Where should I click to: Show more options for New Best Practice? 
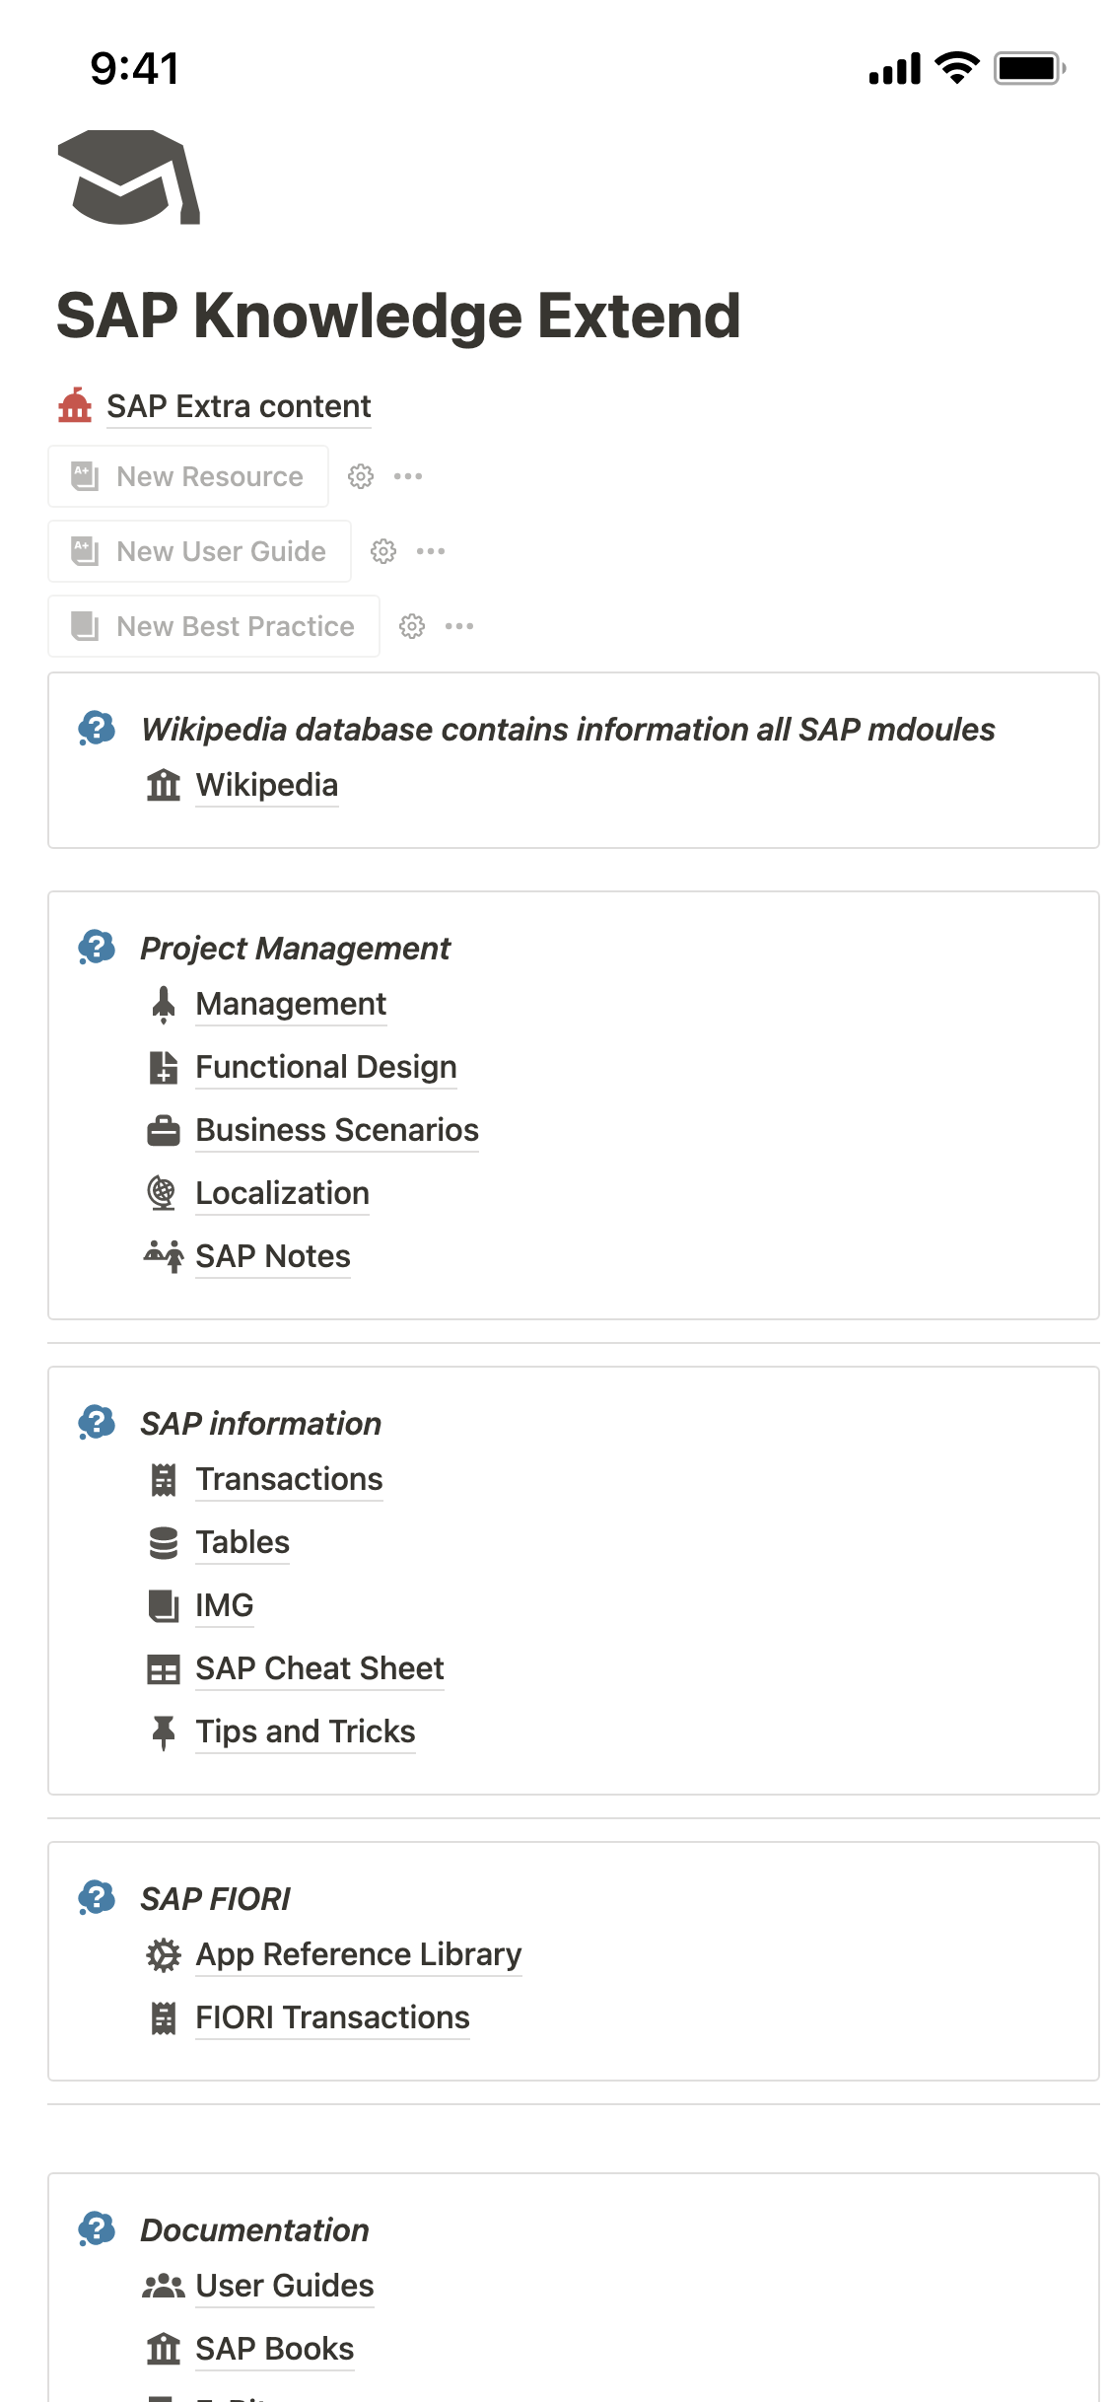459,626
